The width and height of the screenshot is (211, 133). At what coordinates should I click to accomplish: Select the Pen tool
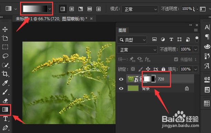pyautogui.click(x=5, y=128)
